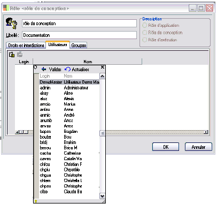Select the admin login row

[69, 88]
